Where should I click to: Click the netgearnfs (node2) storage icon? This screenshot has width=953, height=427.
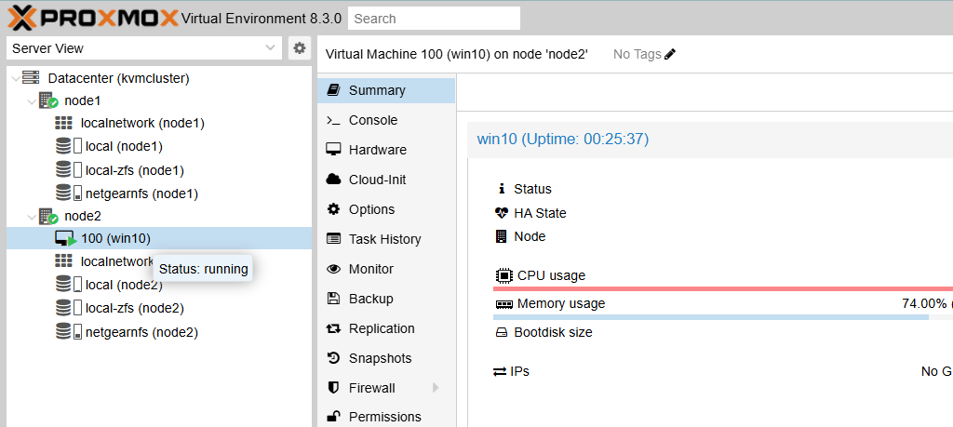[68, 331]
